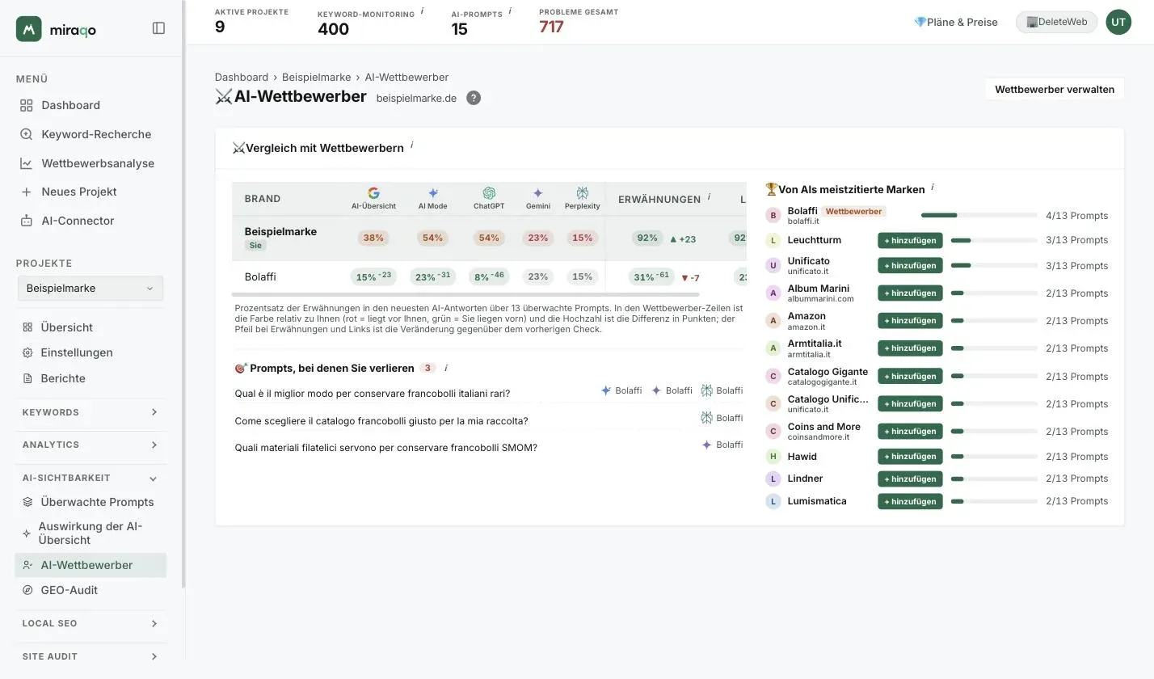Click the AI Mode column icon
The image size is (1154, 679).
coord(433,193)
